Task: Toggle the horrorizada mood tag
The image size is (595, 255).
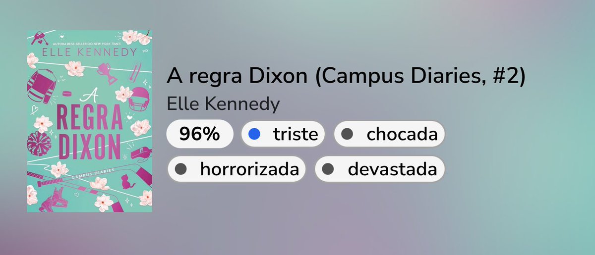Action: [237, 169]
